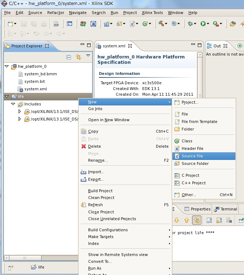Click the console down arrow icon
This screenshot has height=275, width=244.
click(177, 220)
